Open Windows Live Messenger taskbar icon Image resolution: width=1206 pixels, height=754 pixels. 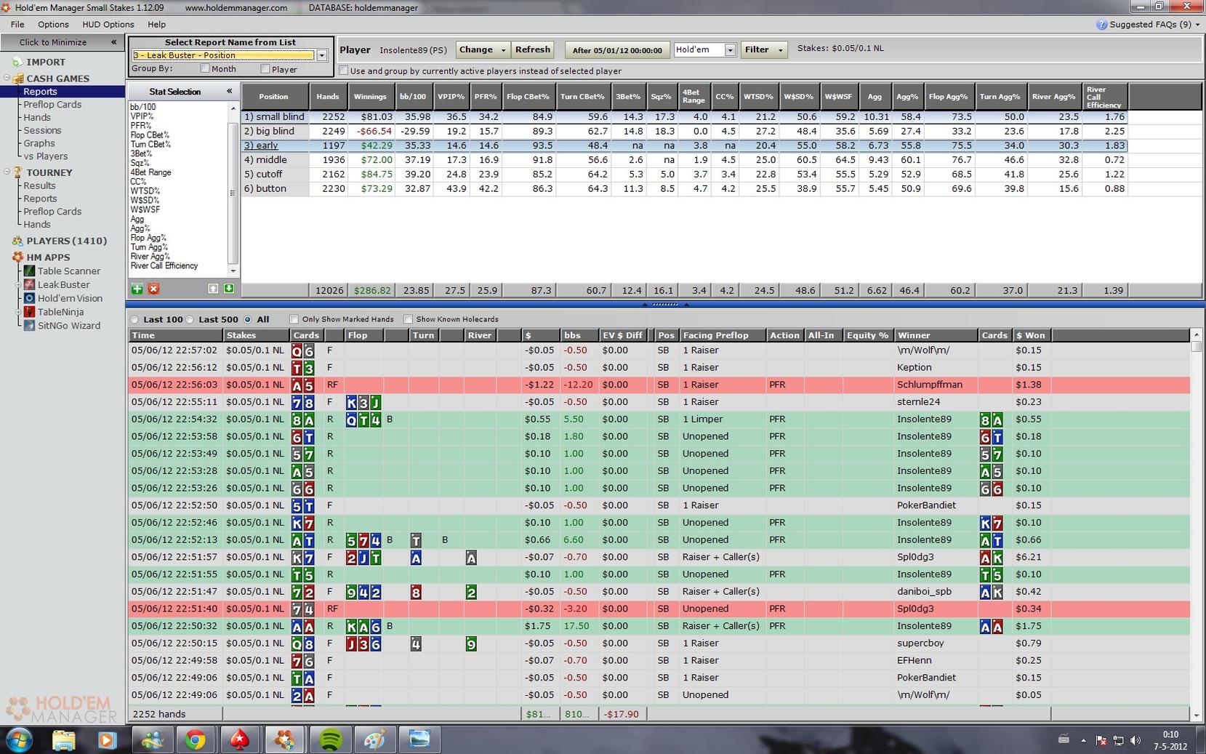tap(153, 740)
